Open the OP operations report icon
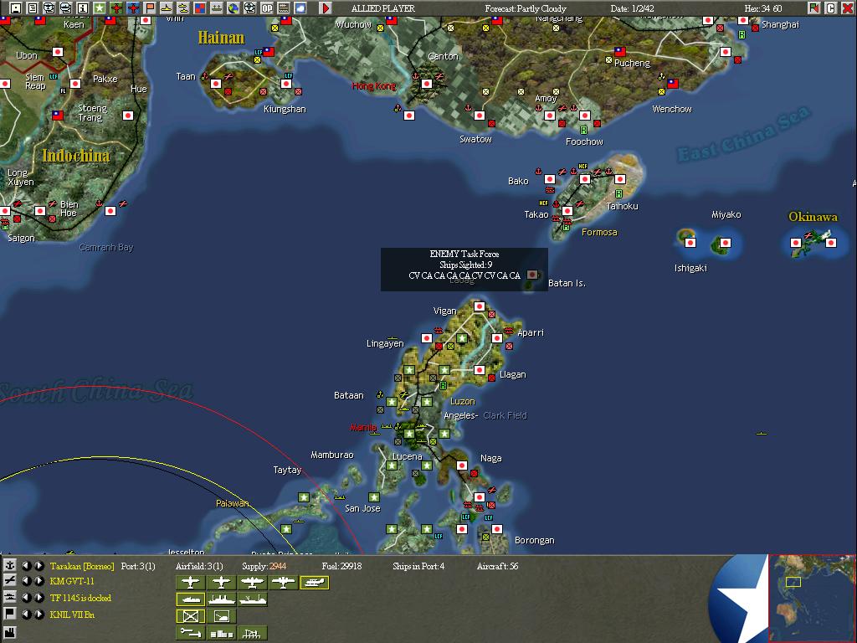The height and width of the screenshot is (643, 857). 267,8
